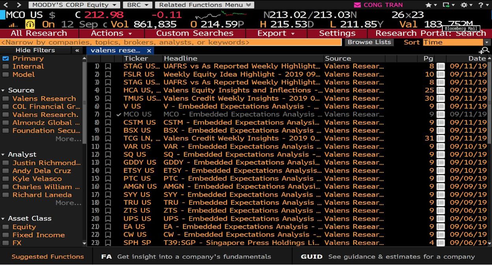Open the Custom Searches menu
Viewport: 492px width, 265px height.
click(x=195, y=33)
